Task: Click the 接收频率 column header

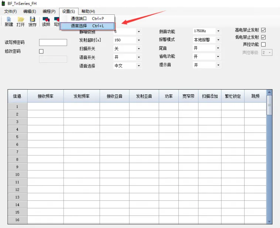Action: [x=45, y=96]
